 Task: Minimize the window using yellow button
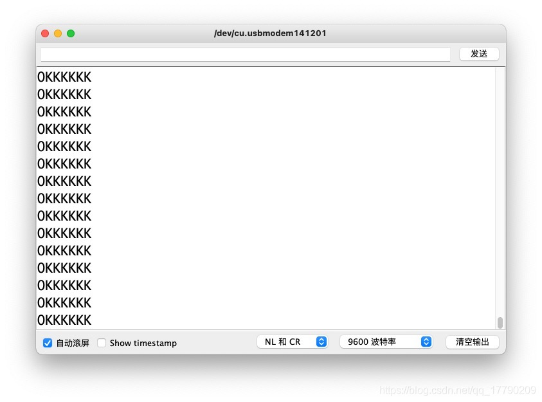(58, 33)
